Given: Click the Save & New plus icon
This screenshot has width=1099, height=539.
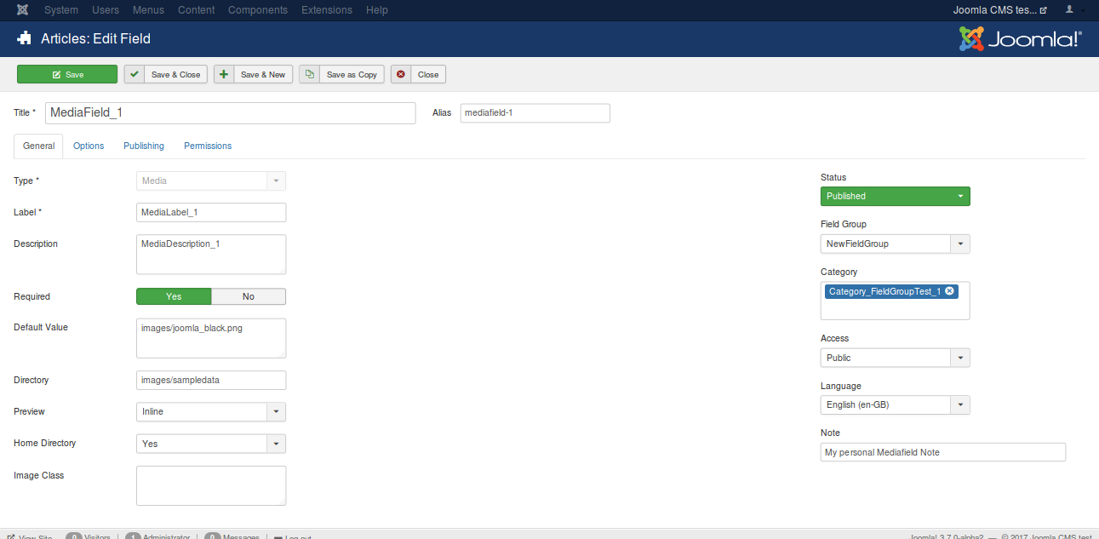Looking at the screenshot, I should (x=224, y=75).
